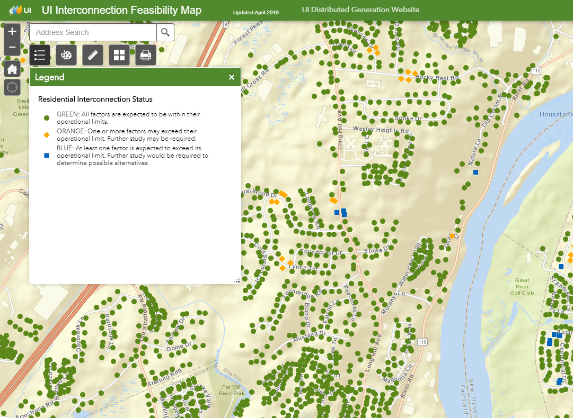Click the Dome Dr road label

point(179,347)
